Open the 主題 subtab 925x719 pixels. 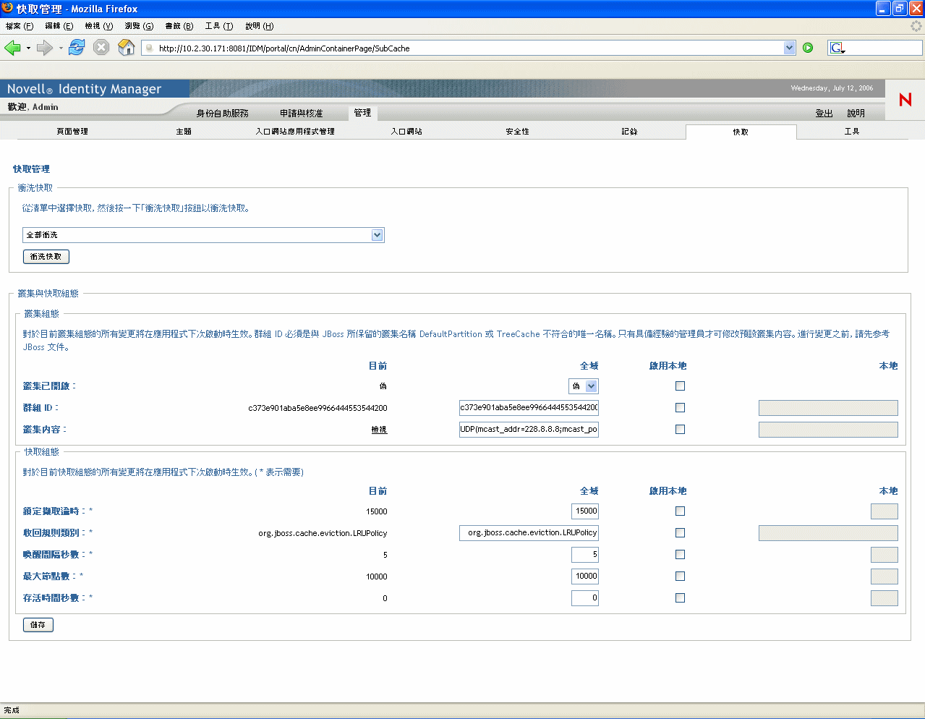(184, 132)
